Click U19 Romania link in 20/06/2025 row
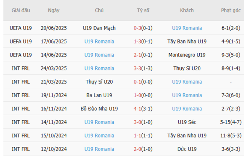Image resolution: width=244 pixels, height=158 pixels. [187, 28]
